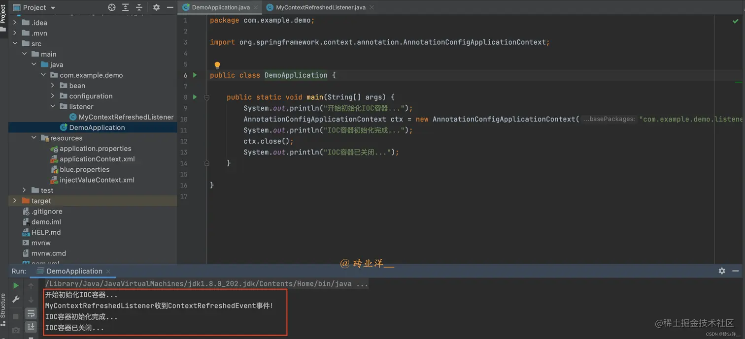745x339 pixels.
Task: Toggle soft-wrap in Run console
Action: click(x=31, y=313)
